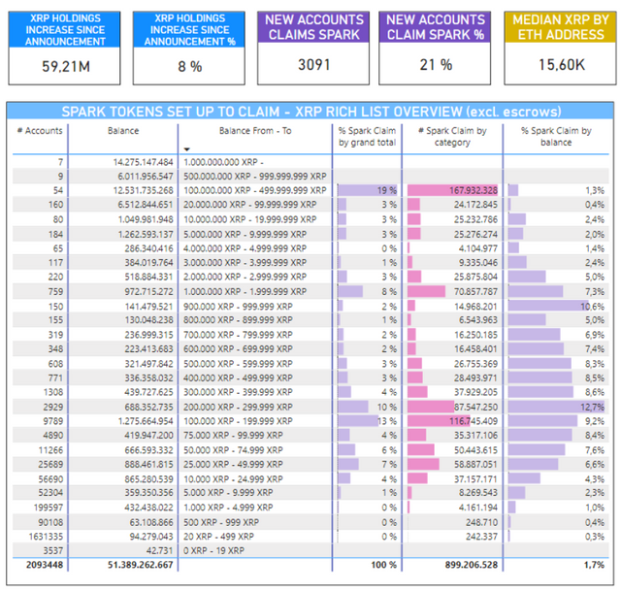Select the '100.000.000 XRP - 499.999.999 XRP' row

click(255, 190)
